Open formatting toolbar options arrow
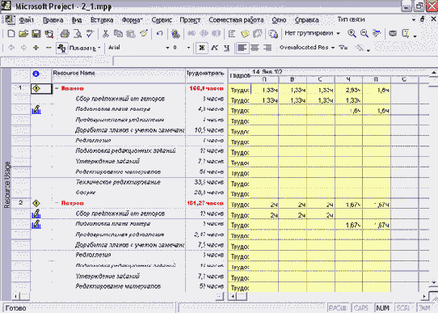The width and height of the screenshot is (438, 313). 369,50
